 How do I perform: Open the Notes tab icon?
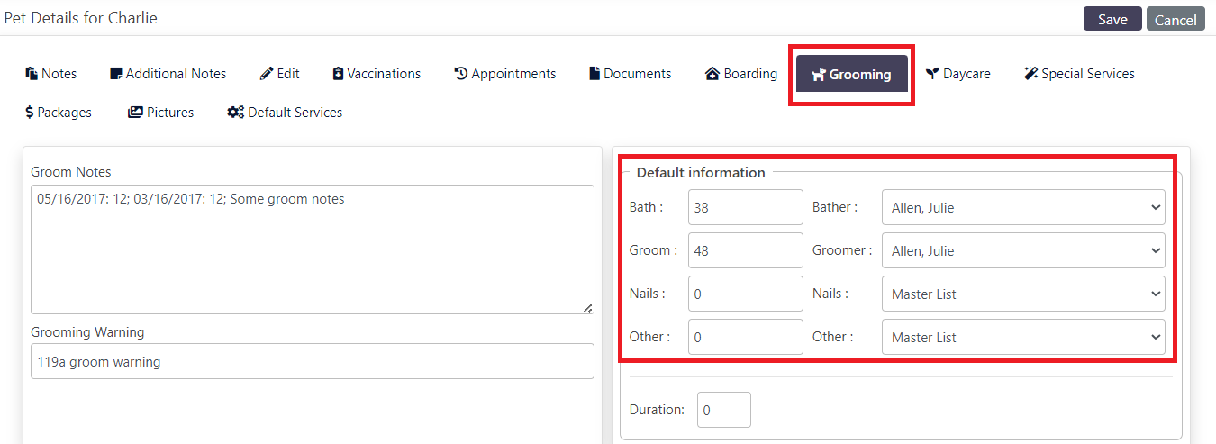[x=32, y=74]
